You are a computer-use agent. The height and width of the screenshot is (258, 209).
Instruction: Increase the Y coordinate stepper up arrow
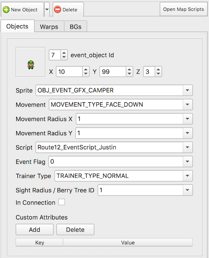129,70
